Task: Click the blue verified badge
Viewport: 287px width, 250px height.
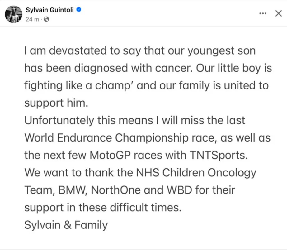Action: (79, 10)
